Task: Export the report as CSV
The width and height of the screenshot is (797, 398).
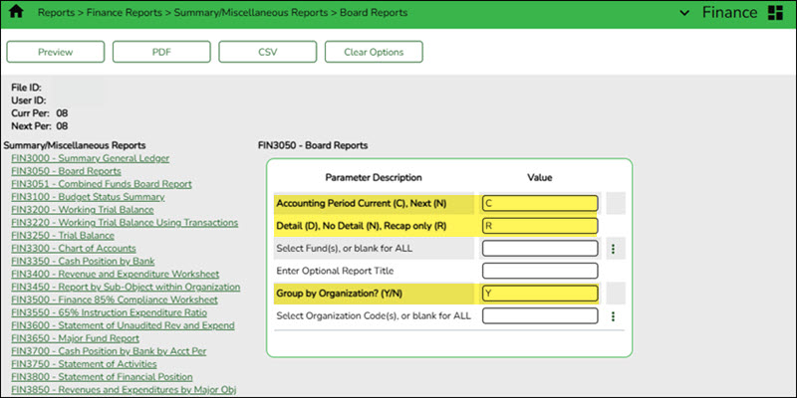Action: click(266, 51)
